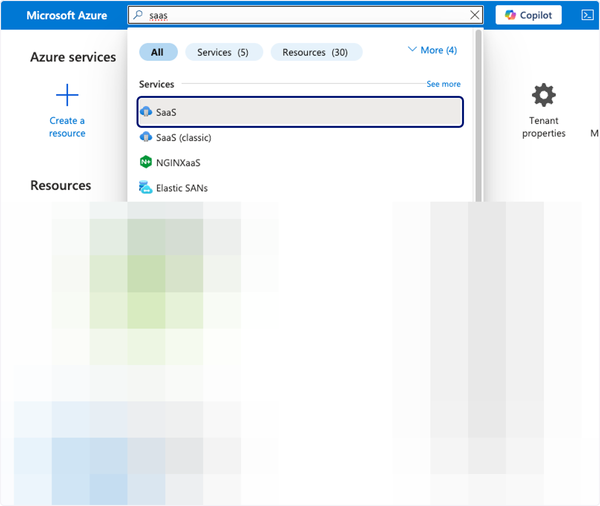The image size is (600, 506).
Task: Click the green NGINXaaS icon
Action: coord(145,162)
